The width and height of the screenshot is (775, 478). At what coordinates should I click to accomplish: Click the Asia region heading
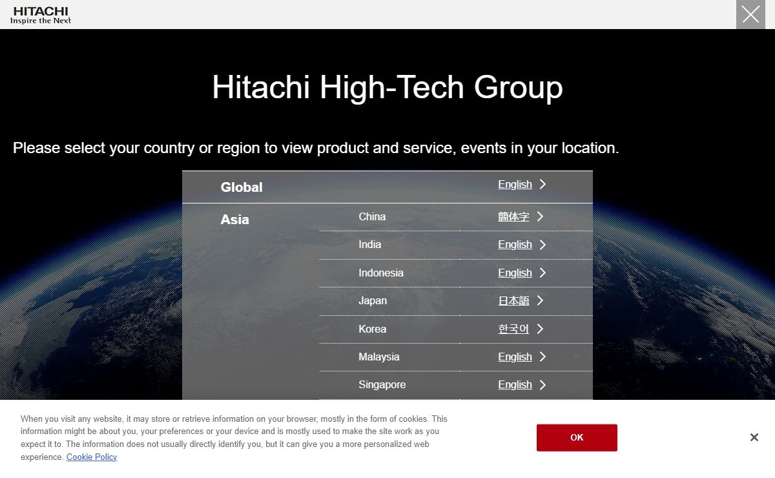tap(234, 219)
